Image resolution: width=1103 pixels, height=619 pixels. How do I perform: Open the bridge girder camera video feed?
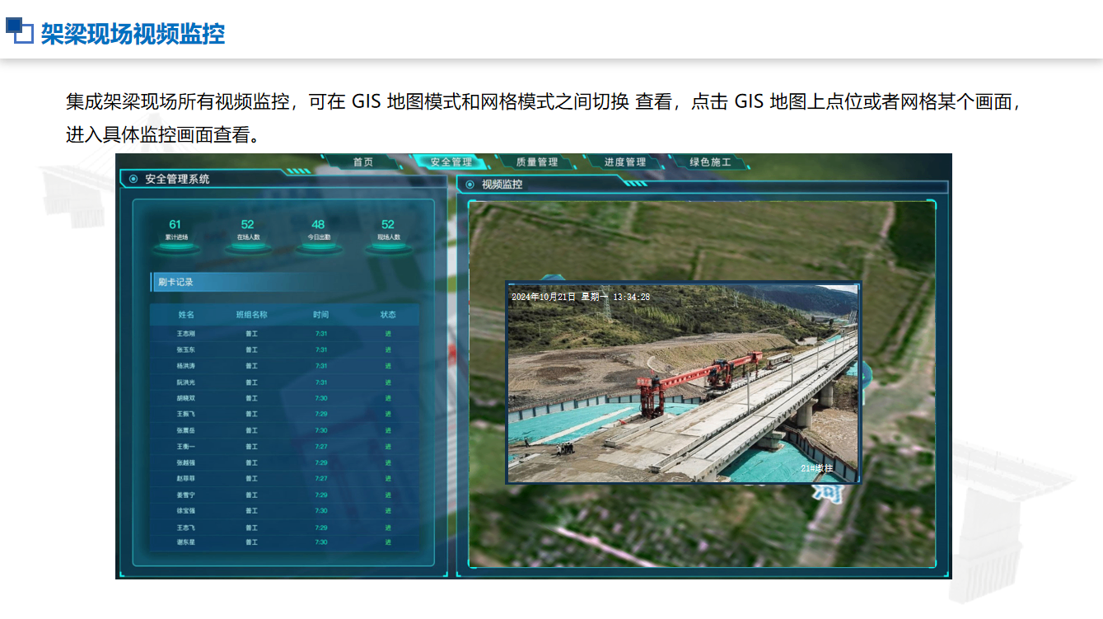tap(683, 382)
